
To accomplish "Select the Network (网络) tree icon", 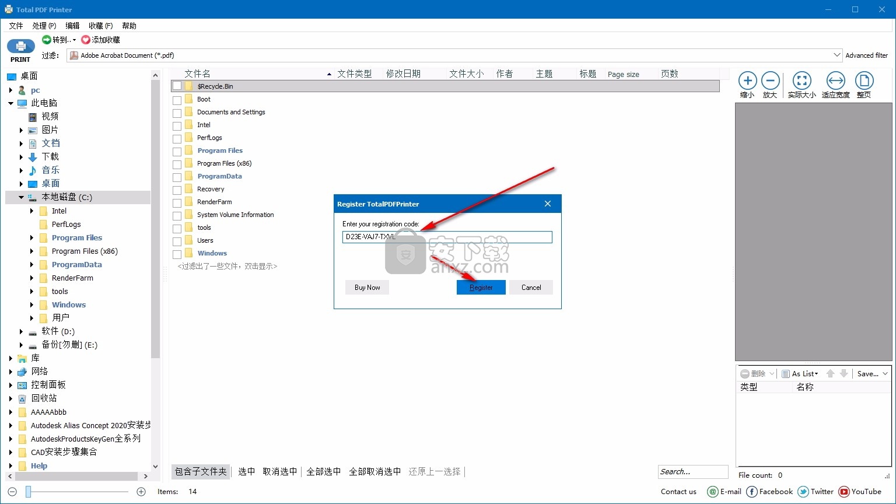I will [x=22, y=372].
